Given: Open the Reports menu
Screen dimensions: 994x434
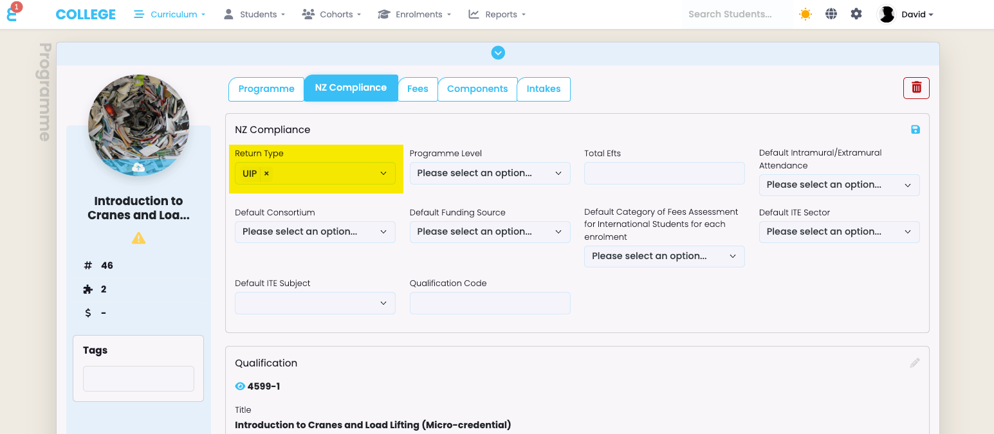Looking at the screenshot, I should [497, 14].
